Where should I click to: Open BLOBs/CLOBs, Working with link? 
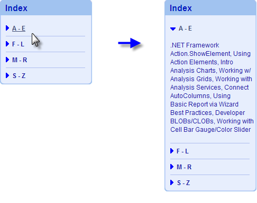click(212, 121)
